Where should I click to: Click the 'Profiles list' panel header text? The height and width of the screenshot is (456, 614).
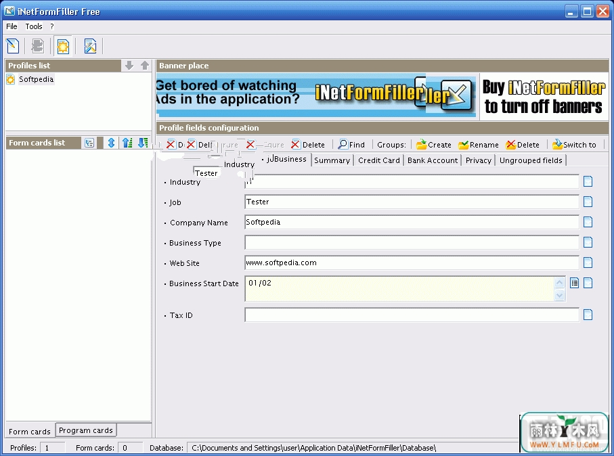(x=29, y=66)
